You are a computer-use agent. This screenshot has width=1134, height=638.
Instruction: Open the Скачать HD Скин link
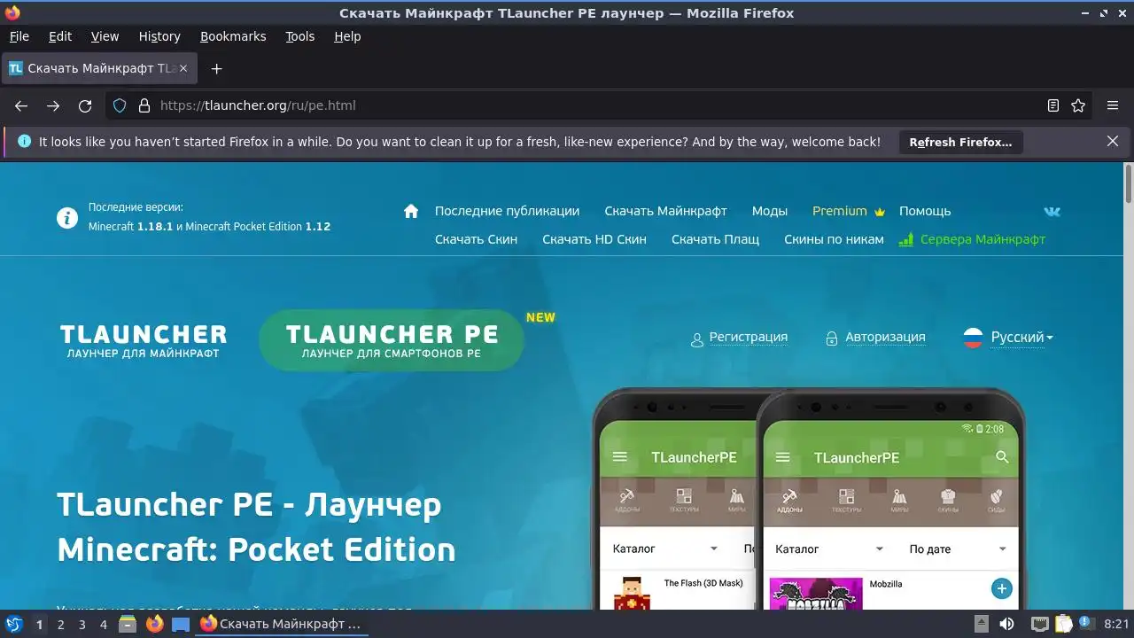tap(594, 239)
